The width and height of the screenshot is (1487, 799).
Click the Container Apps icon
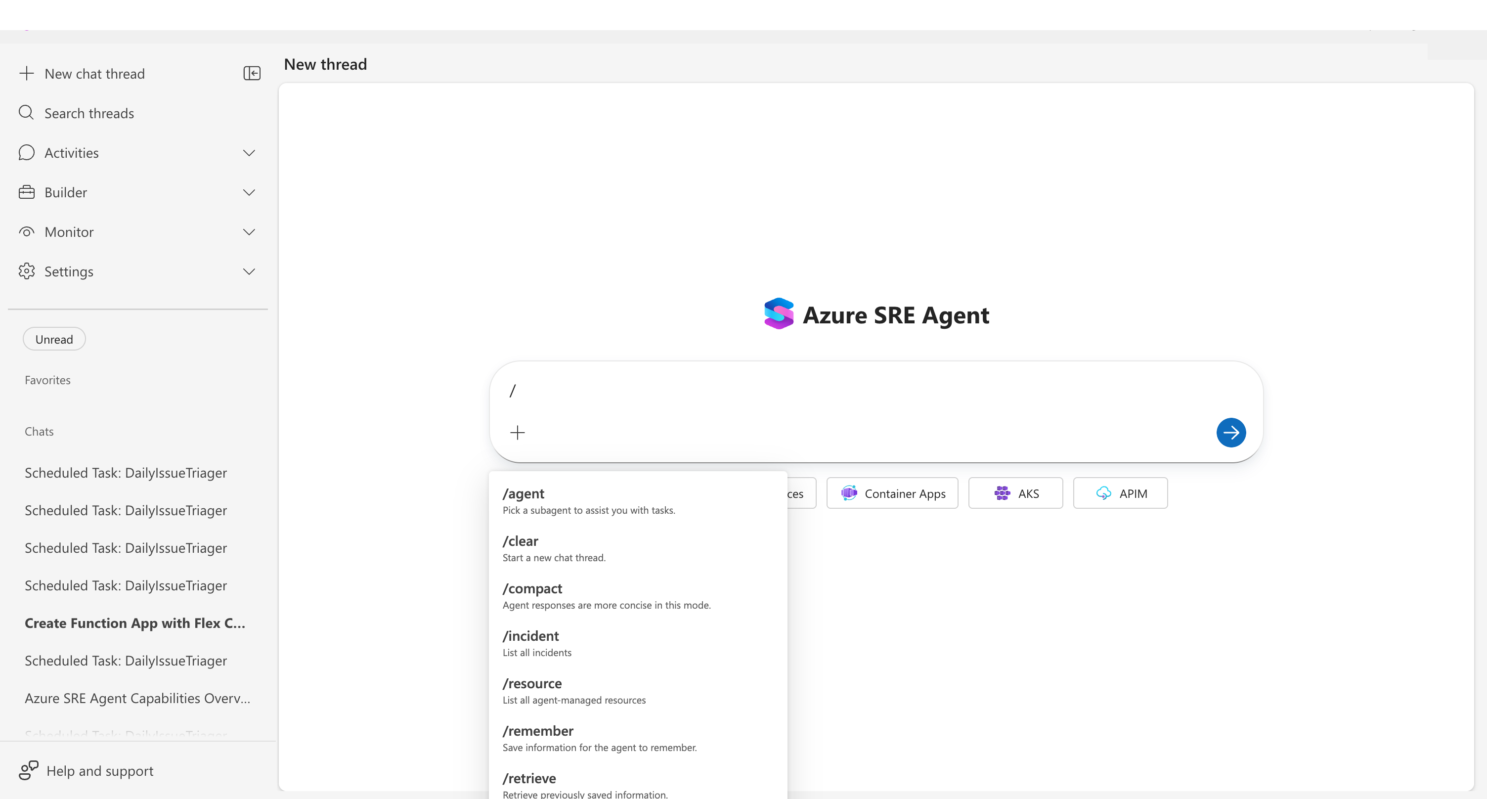[849, 493]
